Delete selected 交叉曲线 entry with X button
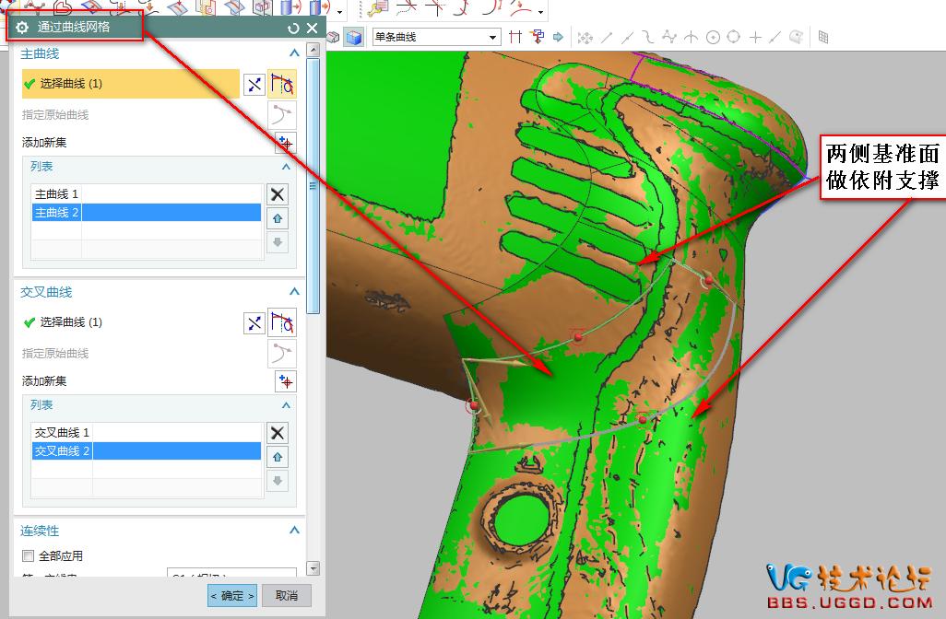 coord(277,433)
